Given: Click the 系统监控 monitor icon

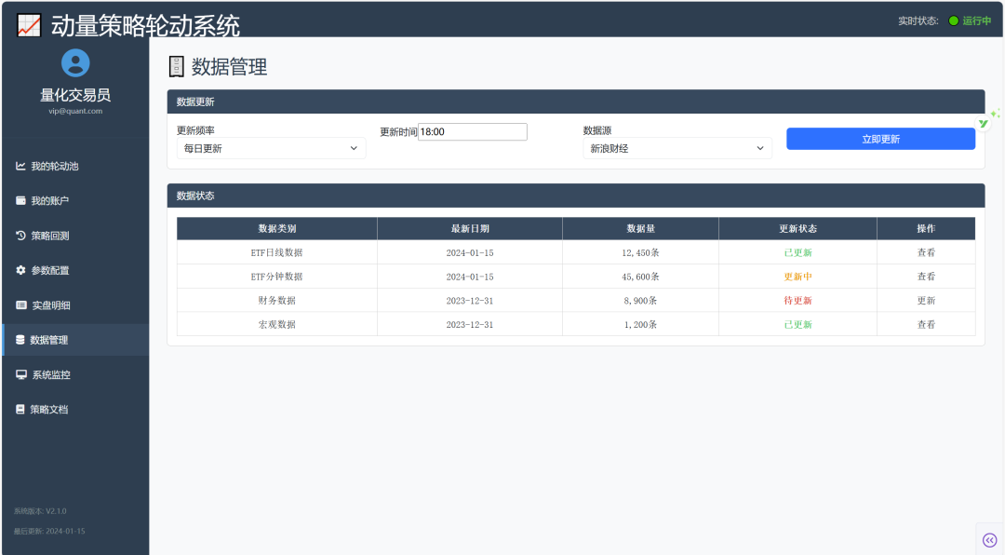Looking at the screenshot, I should (20, 374).
